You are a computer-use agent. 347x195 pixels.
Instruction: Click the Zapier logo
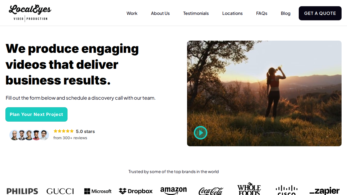click(324, 191)
